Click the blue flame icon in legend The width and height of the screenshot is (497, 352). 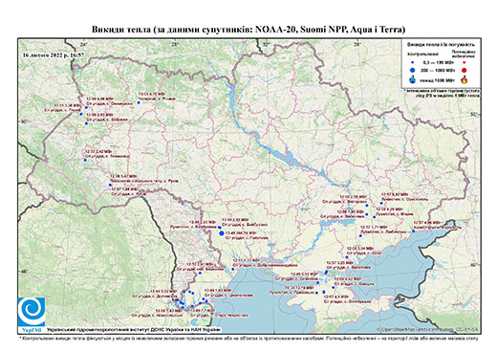point(413,79)
